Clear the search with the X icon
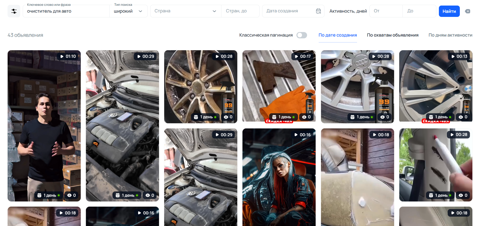 pyautogui.click(x=468, y=11)
